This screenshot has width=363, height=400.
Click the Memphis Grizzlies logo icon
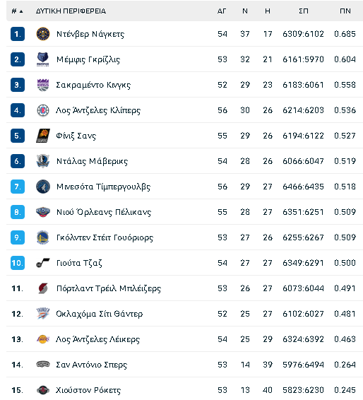tap(43, 59)
